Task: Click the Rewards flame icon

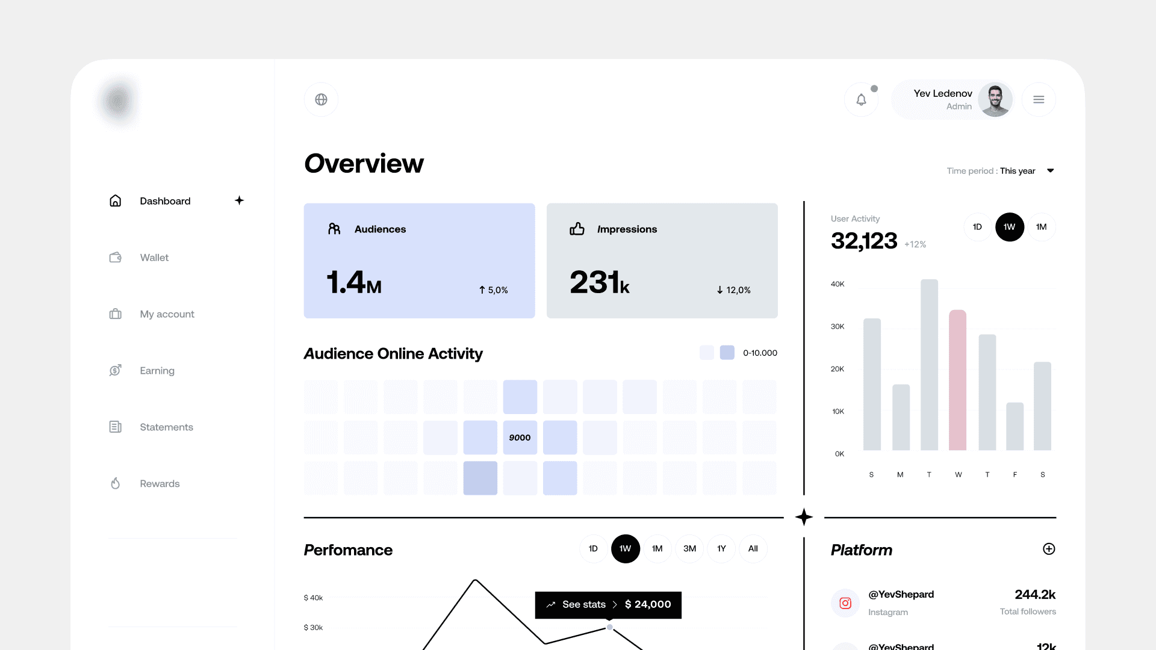Action: 115,483
